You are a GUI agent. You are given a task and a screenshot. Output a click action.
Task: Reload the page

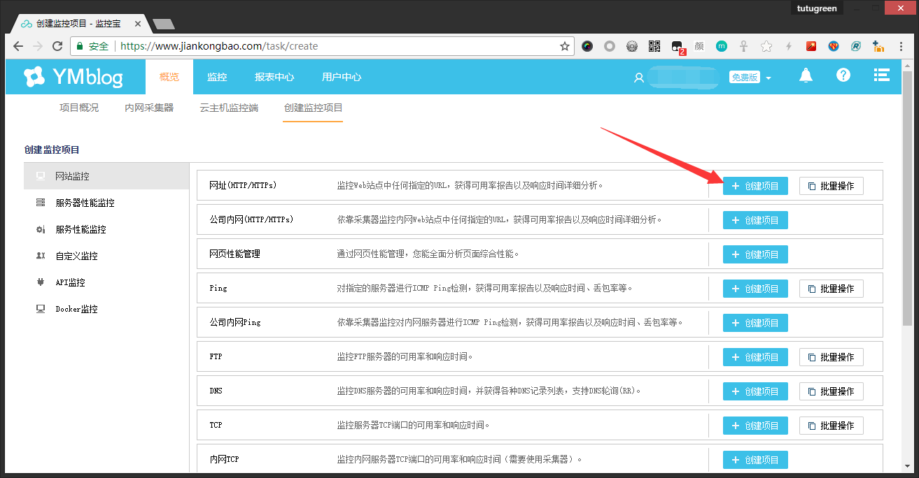(x=57, y=46)
